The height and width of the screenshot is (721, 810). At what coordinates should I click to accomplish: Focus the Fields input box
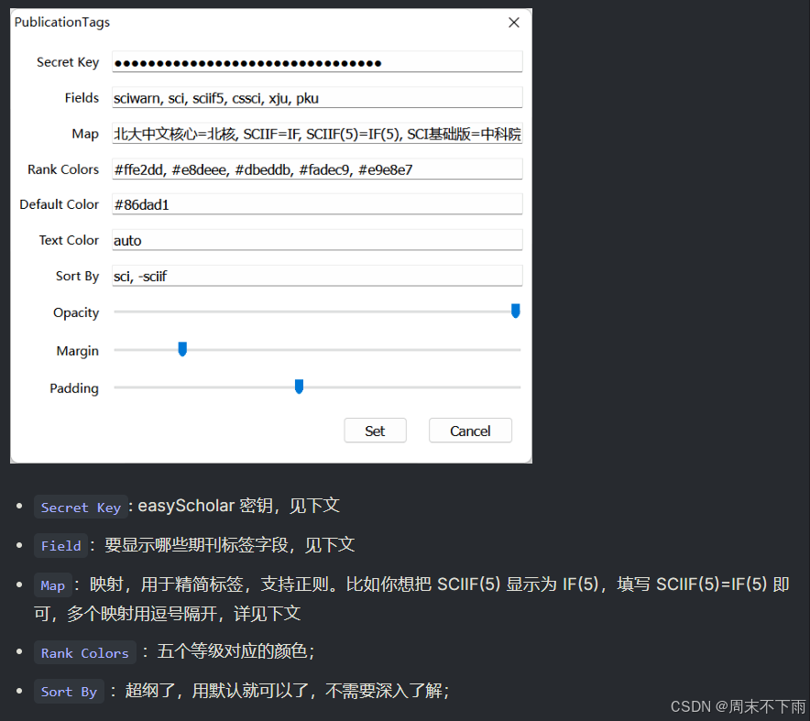point(317,98)
